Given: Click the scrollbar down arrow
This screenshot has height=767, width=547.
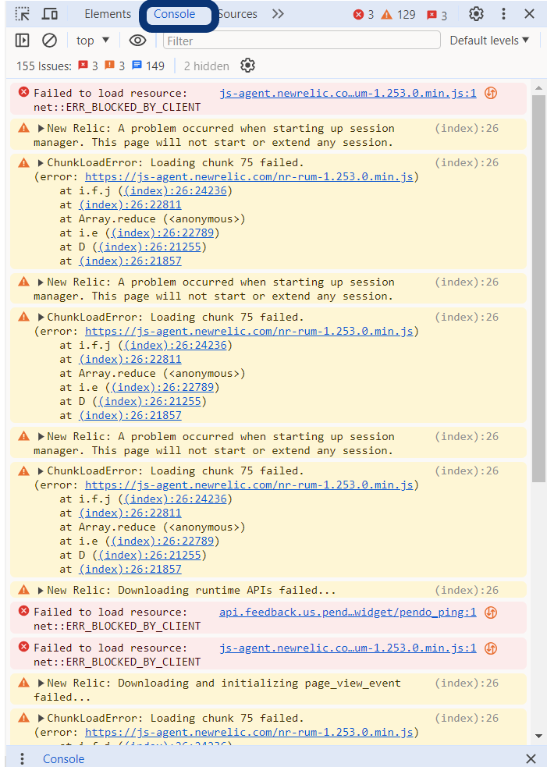Looking at the screenshot, I should 538,736.
